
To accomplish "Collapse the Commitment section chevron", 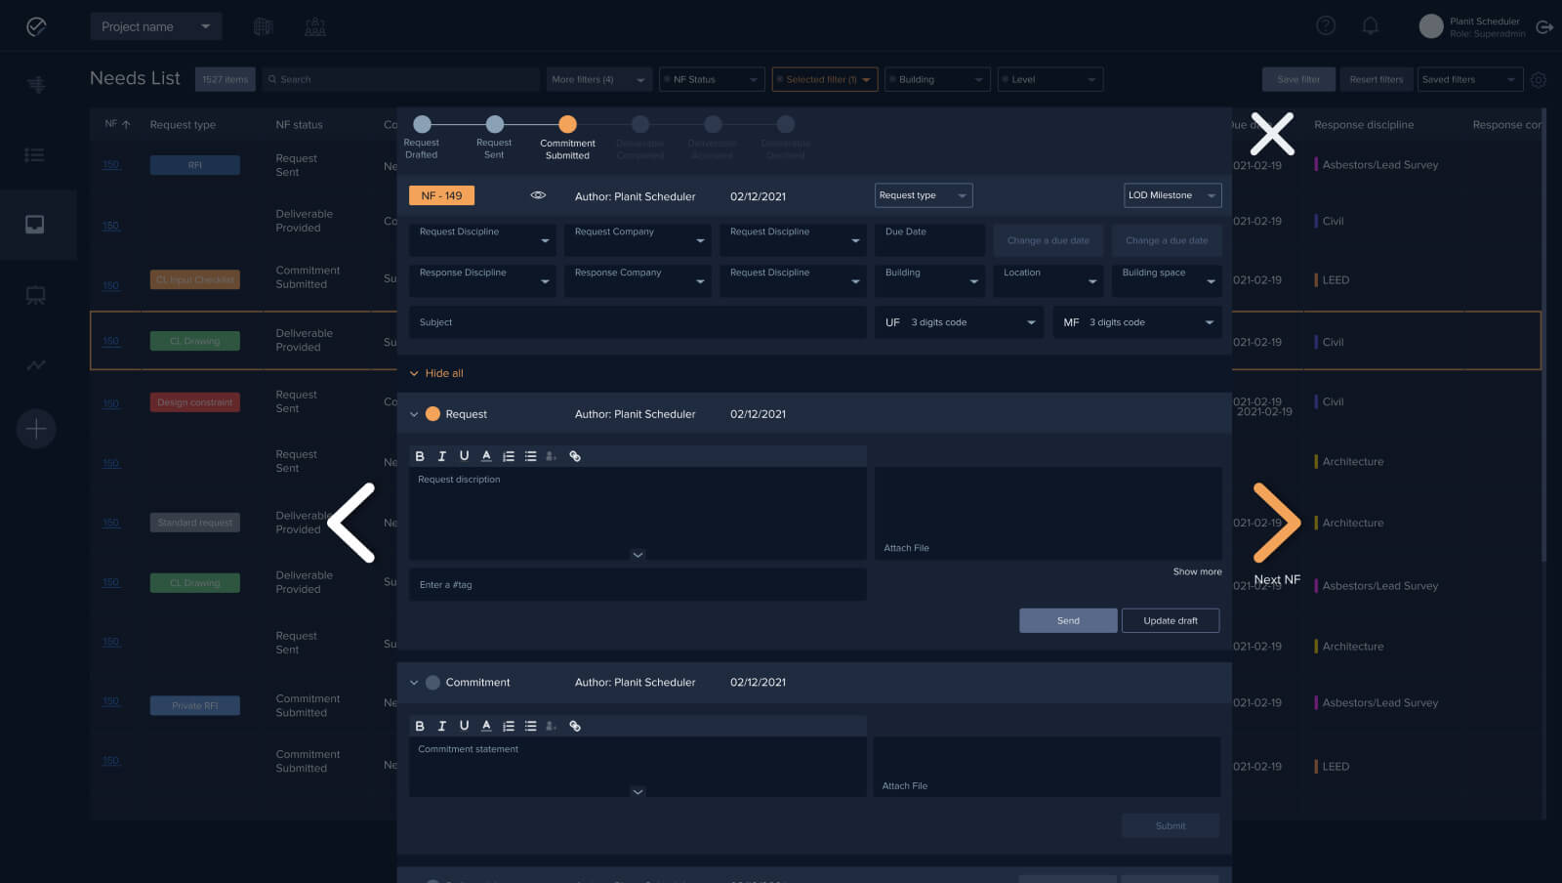I will pyautogui.click(x=414, y=683).
